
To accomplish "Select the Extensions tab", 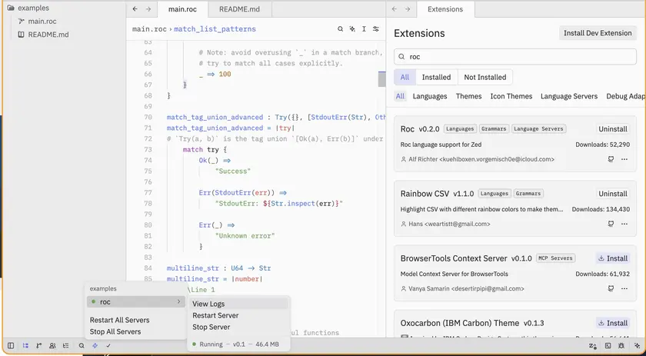I will click(445, 9).
